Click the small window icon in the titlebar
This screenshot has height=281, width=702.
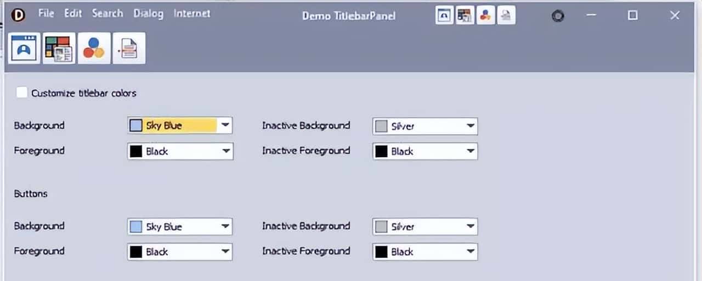tap(445, 16)
